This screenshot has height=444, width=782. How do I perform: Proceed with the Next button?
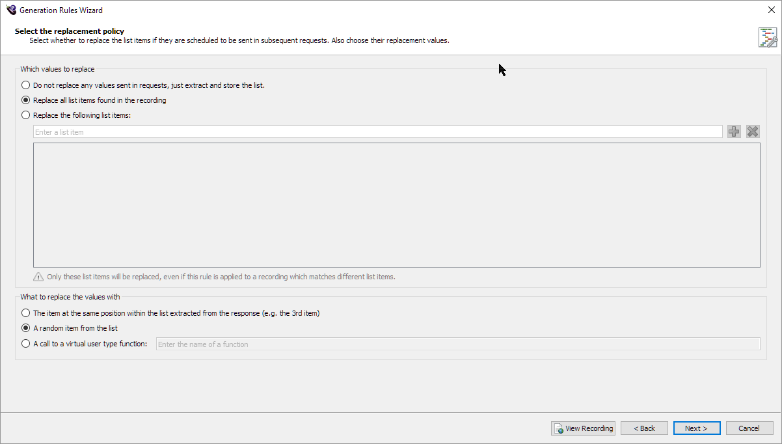[696, 428]
